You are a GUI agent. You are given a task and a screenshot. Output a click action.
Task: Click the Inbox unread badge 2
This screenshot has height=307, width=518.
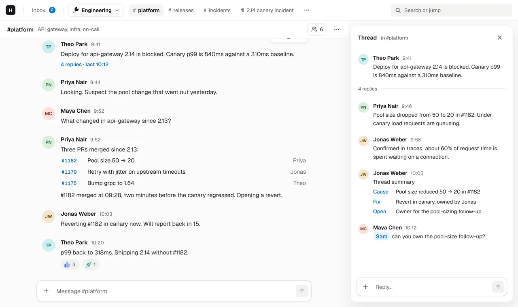coord(52,10)
